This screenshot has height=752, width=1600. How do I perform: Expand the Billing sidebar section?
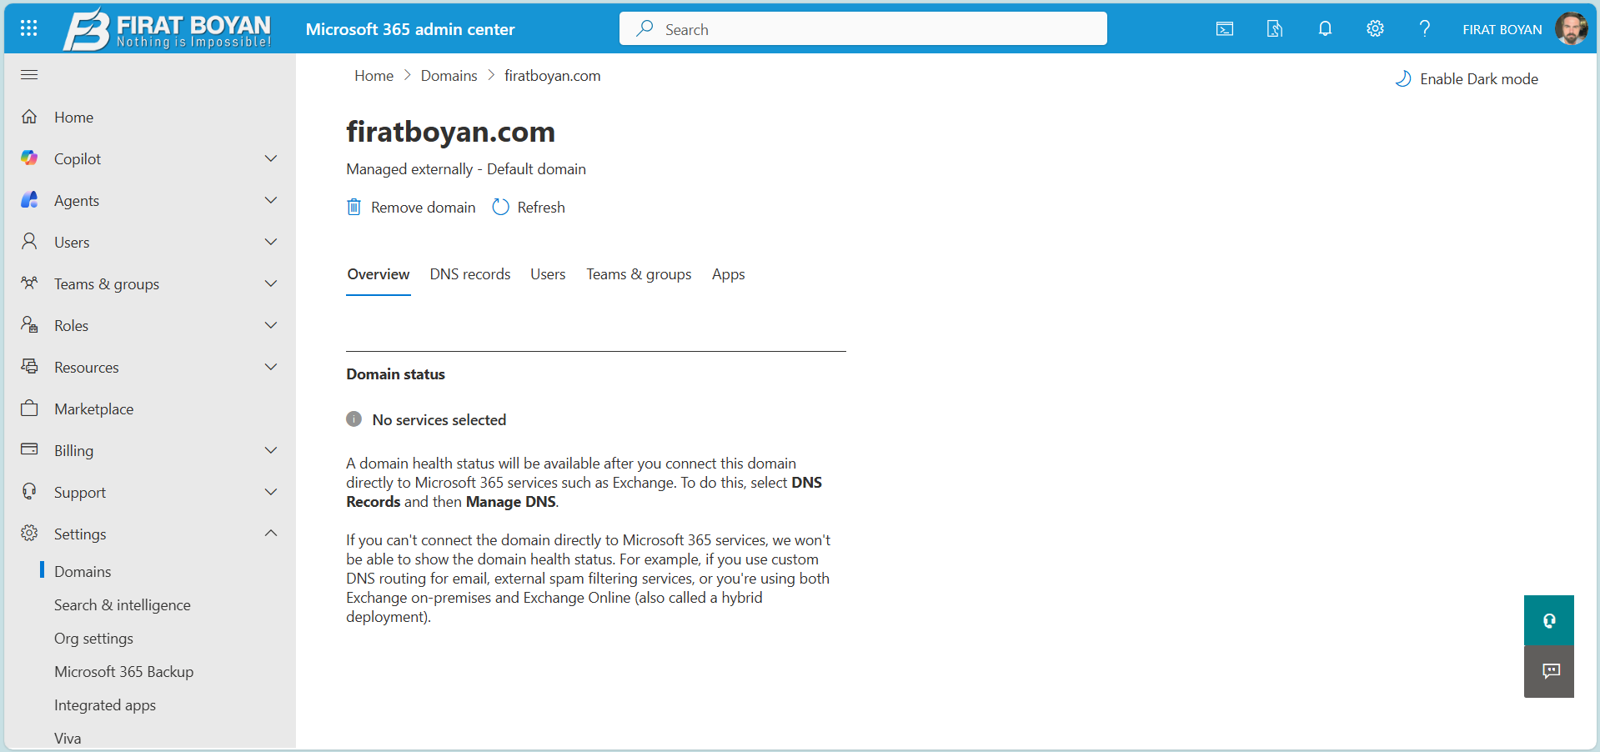click(271, 450)
